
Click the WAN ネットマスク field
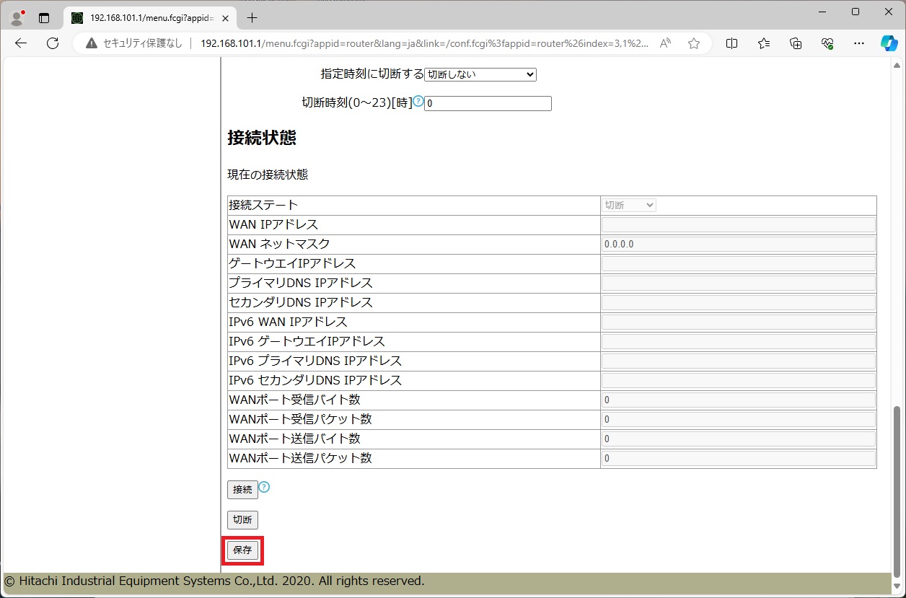tap(739, 245)
